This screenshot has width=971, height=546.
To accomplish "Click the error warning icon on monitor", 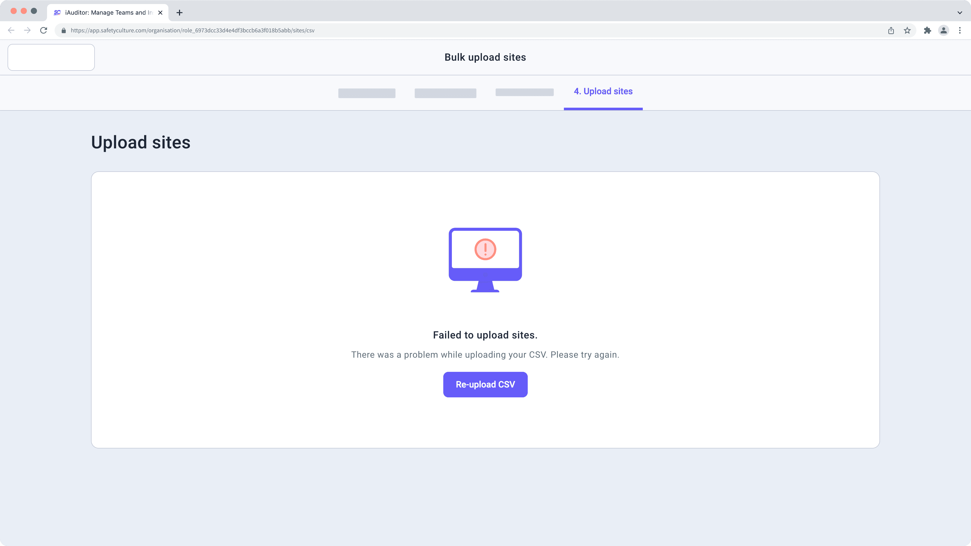I will point(485,249).
